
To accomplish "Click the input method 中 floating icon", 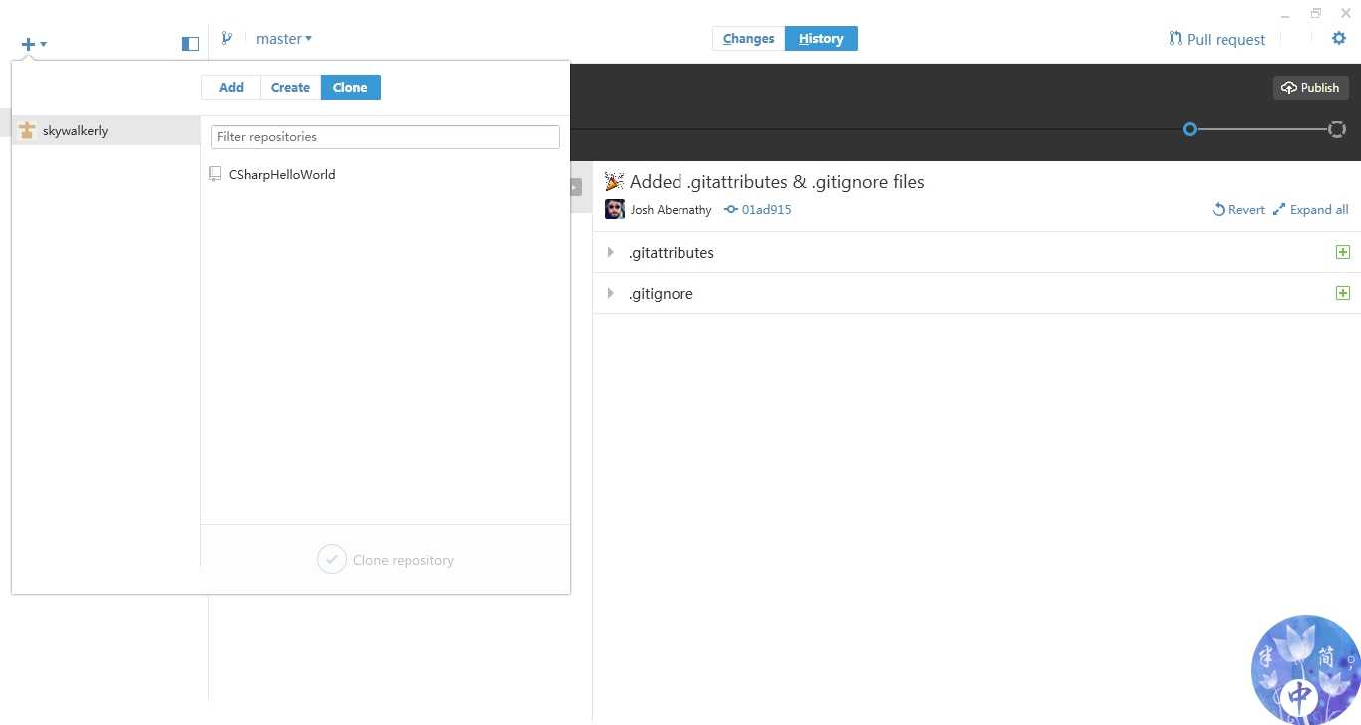I will click(x=1301, y=696).
